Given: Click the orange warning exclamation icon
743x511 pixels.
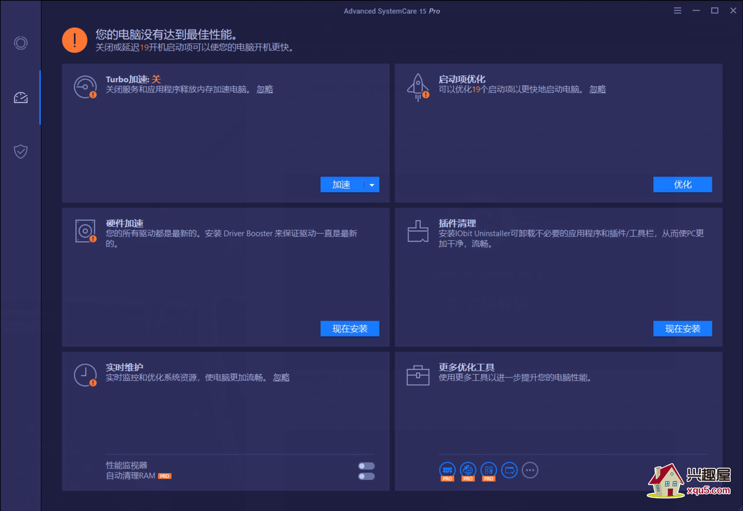Looking at the screenshot, I should pos(75,40).
